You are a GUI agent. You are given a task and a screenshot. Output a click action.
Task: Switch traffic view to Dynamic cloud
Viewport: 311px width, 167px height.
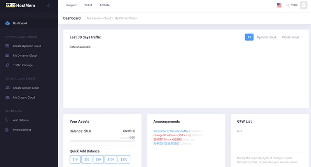(x=266, y=37)
